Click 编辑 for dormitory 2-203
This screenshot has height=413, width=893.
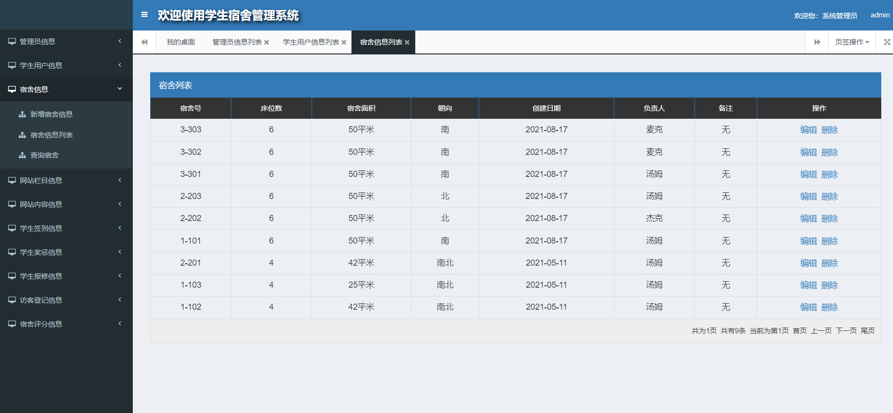click(809, 197)
